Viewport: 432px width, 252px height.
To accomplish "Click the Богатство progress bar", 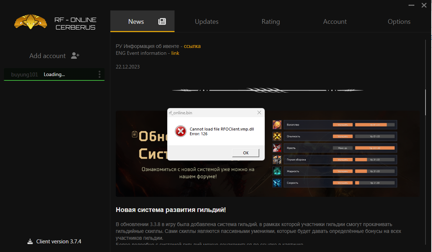I will [x=375, y=125].
